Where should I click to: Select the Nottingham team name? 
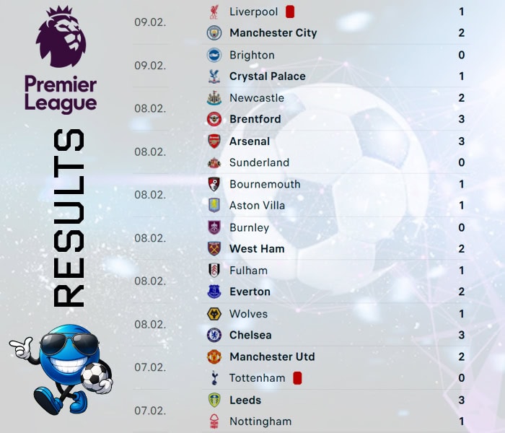click(x=260, y=421)
